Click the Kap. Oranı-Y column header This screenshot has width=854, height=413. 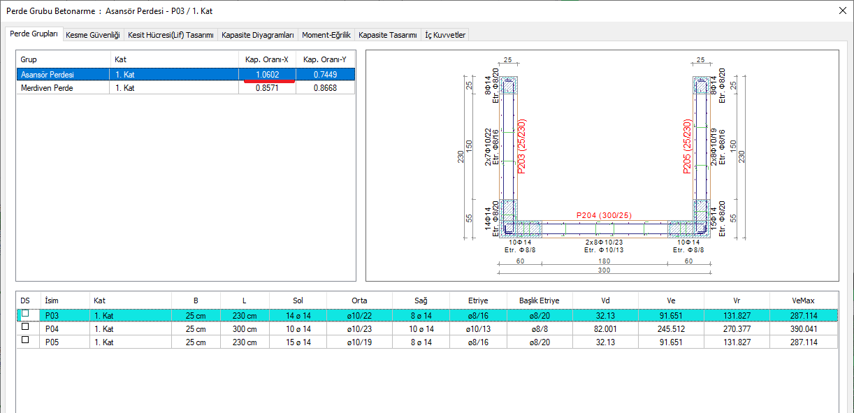326,59
